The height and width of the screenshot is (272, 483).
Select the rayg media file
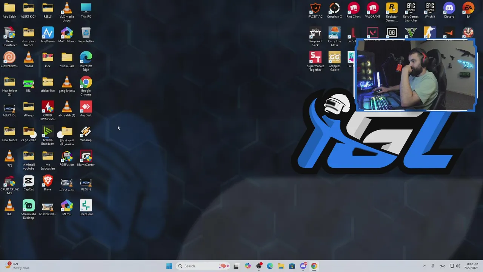click(x=9, y=159)
